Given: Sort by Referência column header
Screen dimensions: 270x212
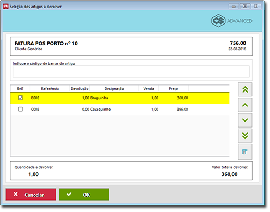Looking at the screenshot, I should (x=50, y=89).
